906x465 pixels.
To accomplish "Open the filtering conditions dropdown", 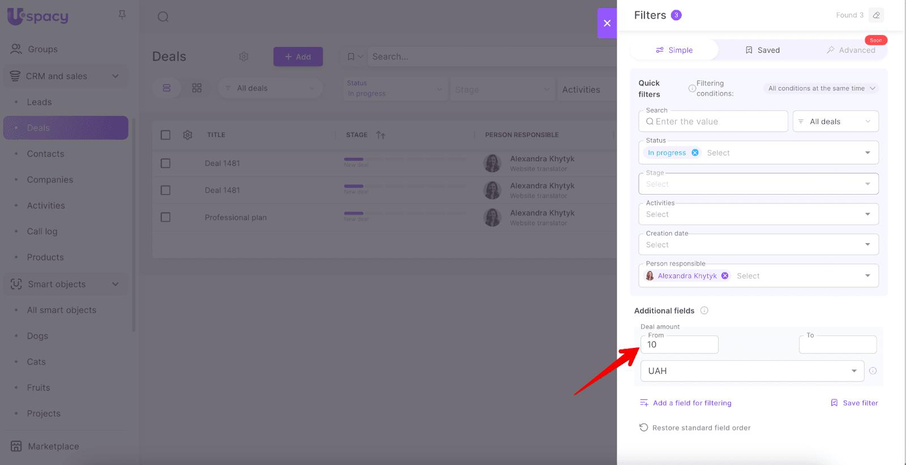I will pos(821,89).
